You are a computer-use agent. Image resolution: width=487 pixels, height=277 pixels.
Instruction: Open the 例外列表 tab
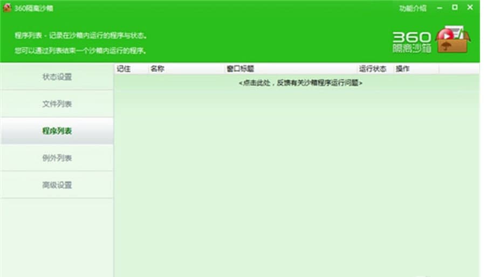pyautogui.click(x=57, y=158)
